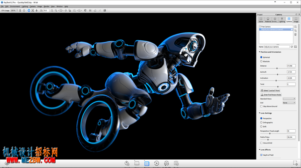Open Standard Views dropdown
This screenshot has width=301, height=168.
click(289, 99)
